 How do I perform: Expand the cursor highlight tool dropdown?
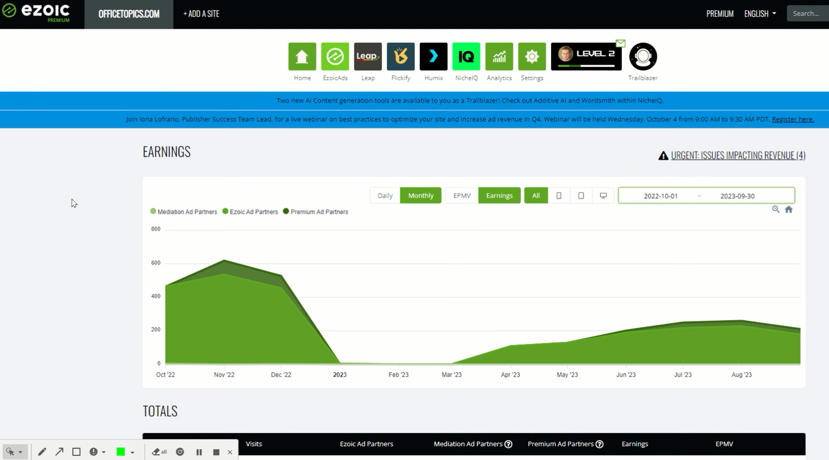(20, 452)
